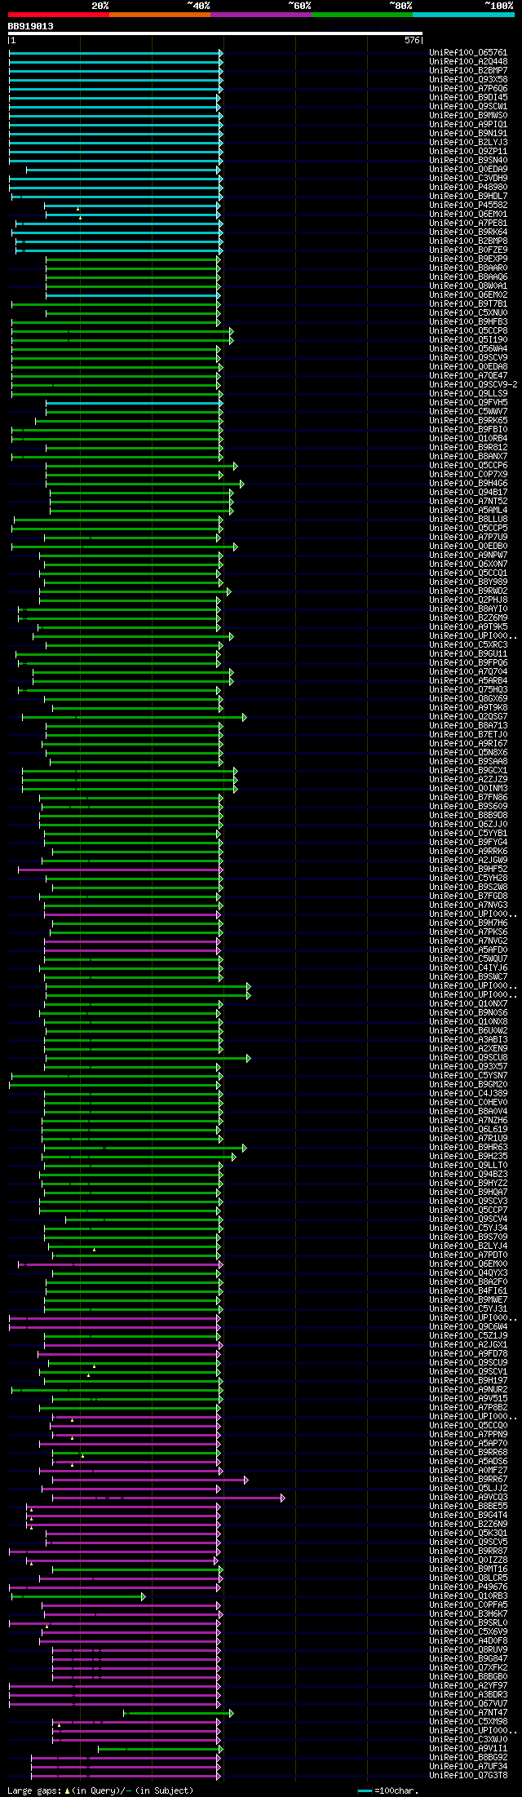Select the BB919013 query name label
The width and height of the screenshot is (522, 1797).
pyautogui.click(x=31, y=26)
